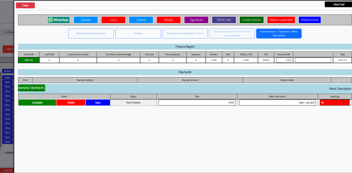Click the empty field next to Total
The height and width of the screenshot is (173, 352).
pyautogui.click(x=313, y=60)
